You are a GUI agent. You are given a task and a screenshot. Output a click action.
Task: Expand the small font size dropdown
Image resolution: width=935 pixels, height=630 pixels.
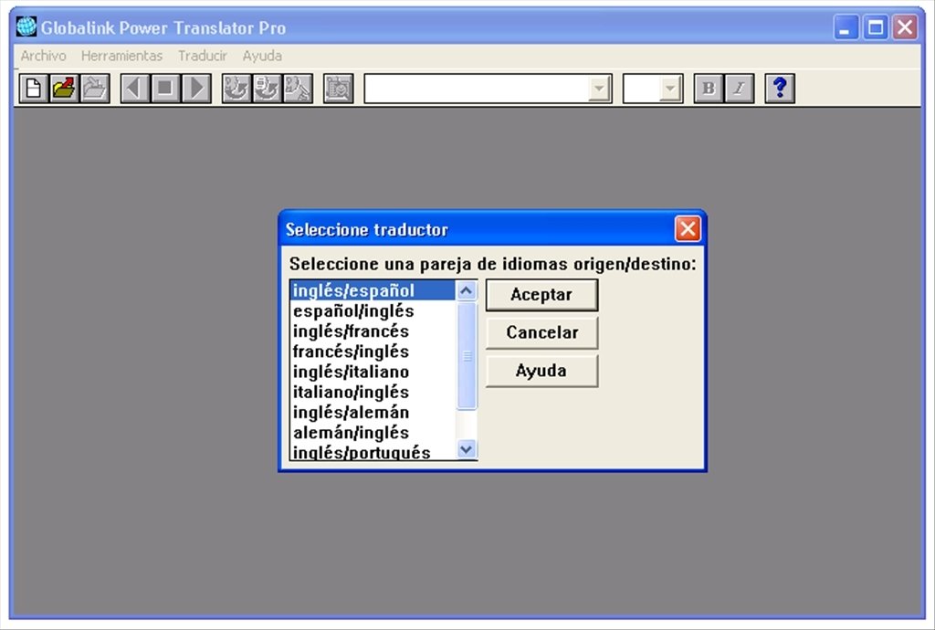pos(670,89)
